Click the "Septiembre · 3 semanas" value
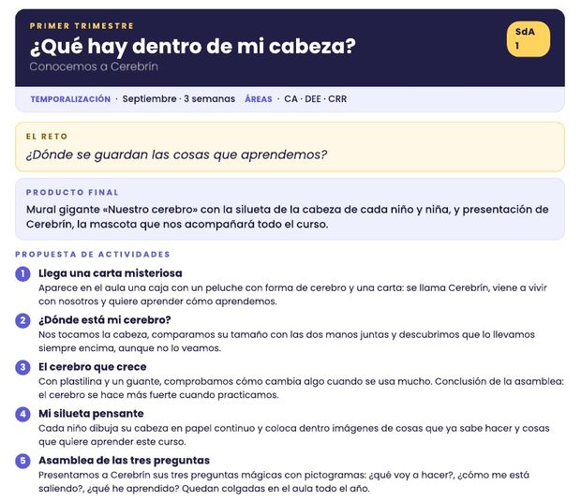 click(179, 99)
